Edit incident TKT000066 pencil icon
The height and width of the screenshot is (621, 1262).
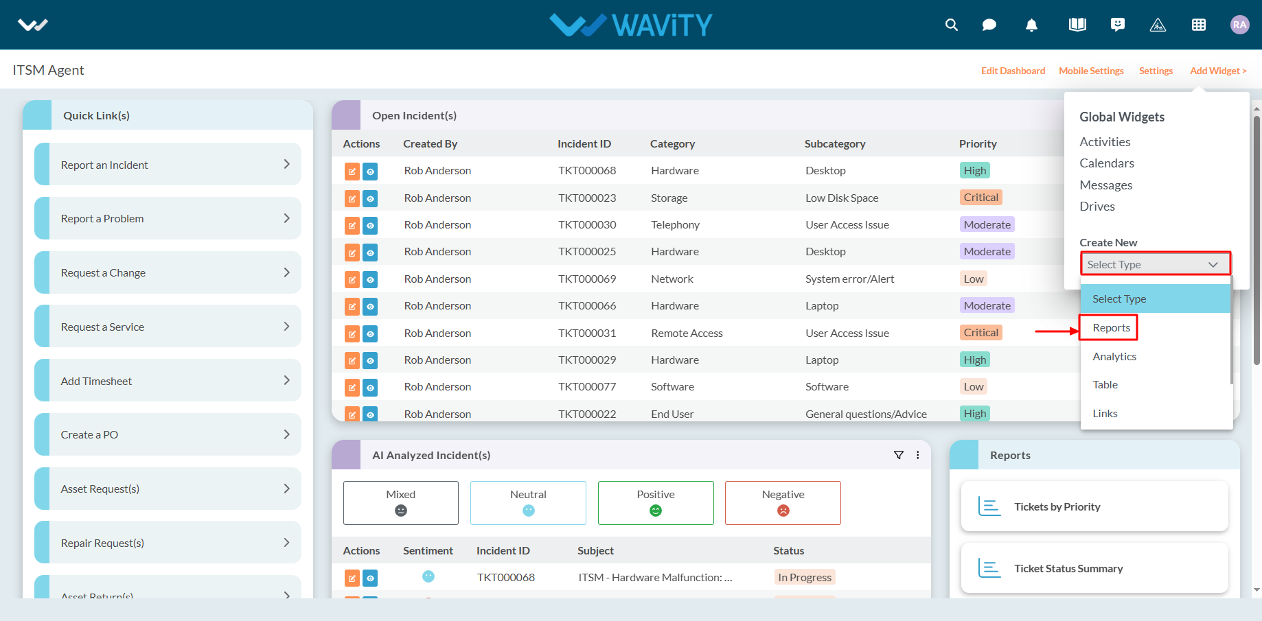pyautogui.click(x=352, y=307)
